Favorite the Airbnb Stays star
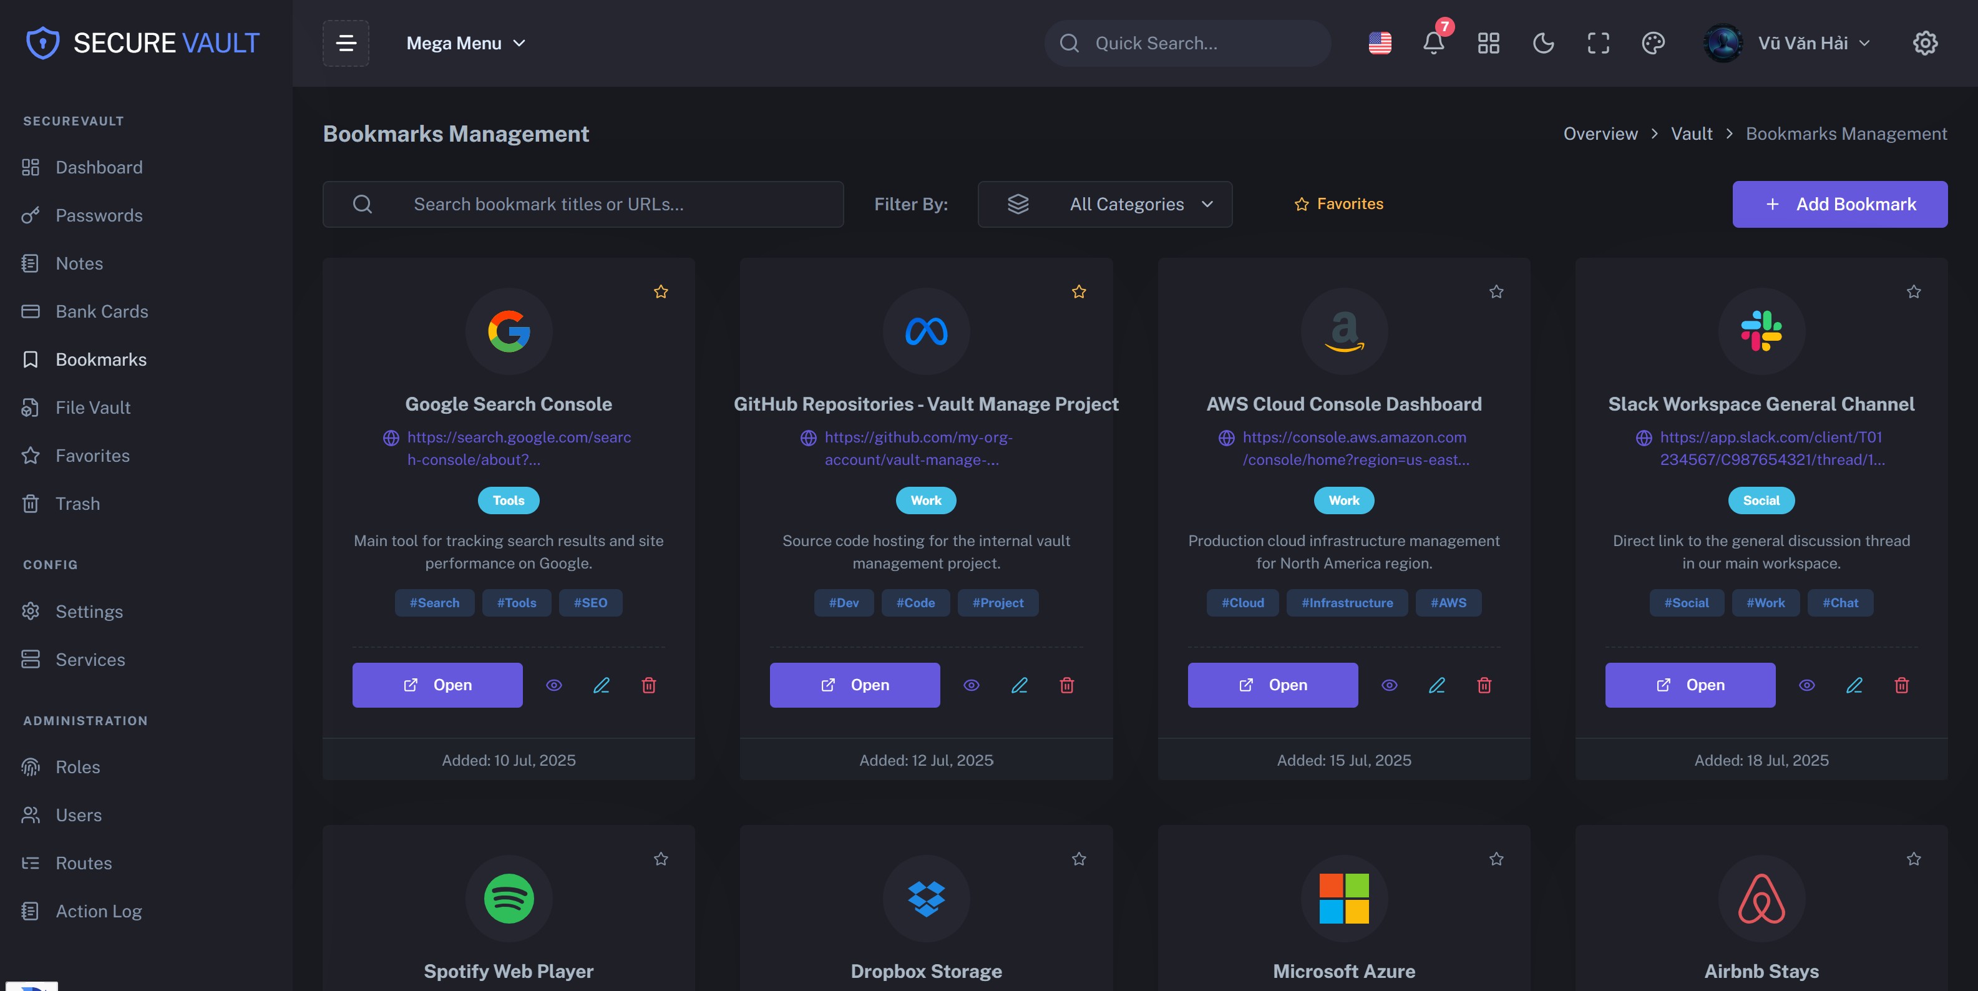This screenshot has height=991, width=1978. [1912, 858]
